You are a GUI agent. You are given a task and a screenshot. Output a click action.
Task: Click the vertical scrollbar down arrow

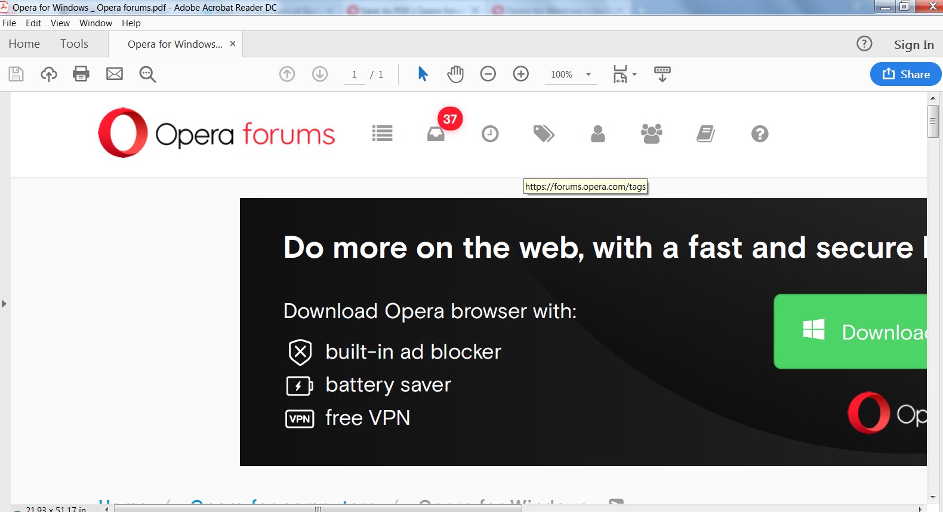pyautogui.click(x=933, y=497)
